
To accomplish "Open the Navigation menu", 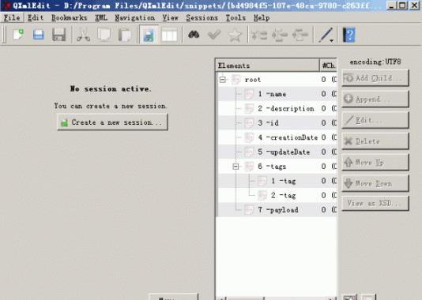I will coord(135,18).
